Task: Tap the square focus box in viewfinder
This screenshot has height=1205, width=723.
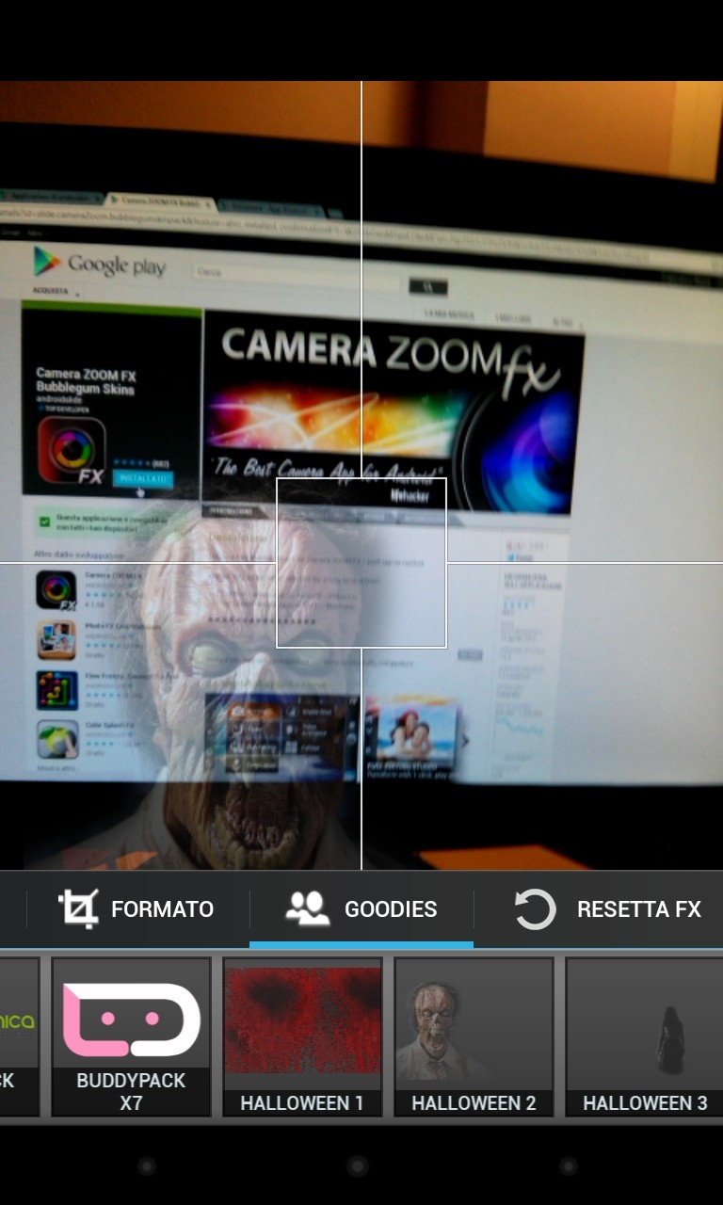Action: tap(361, 562)
